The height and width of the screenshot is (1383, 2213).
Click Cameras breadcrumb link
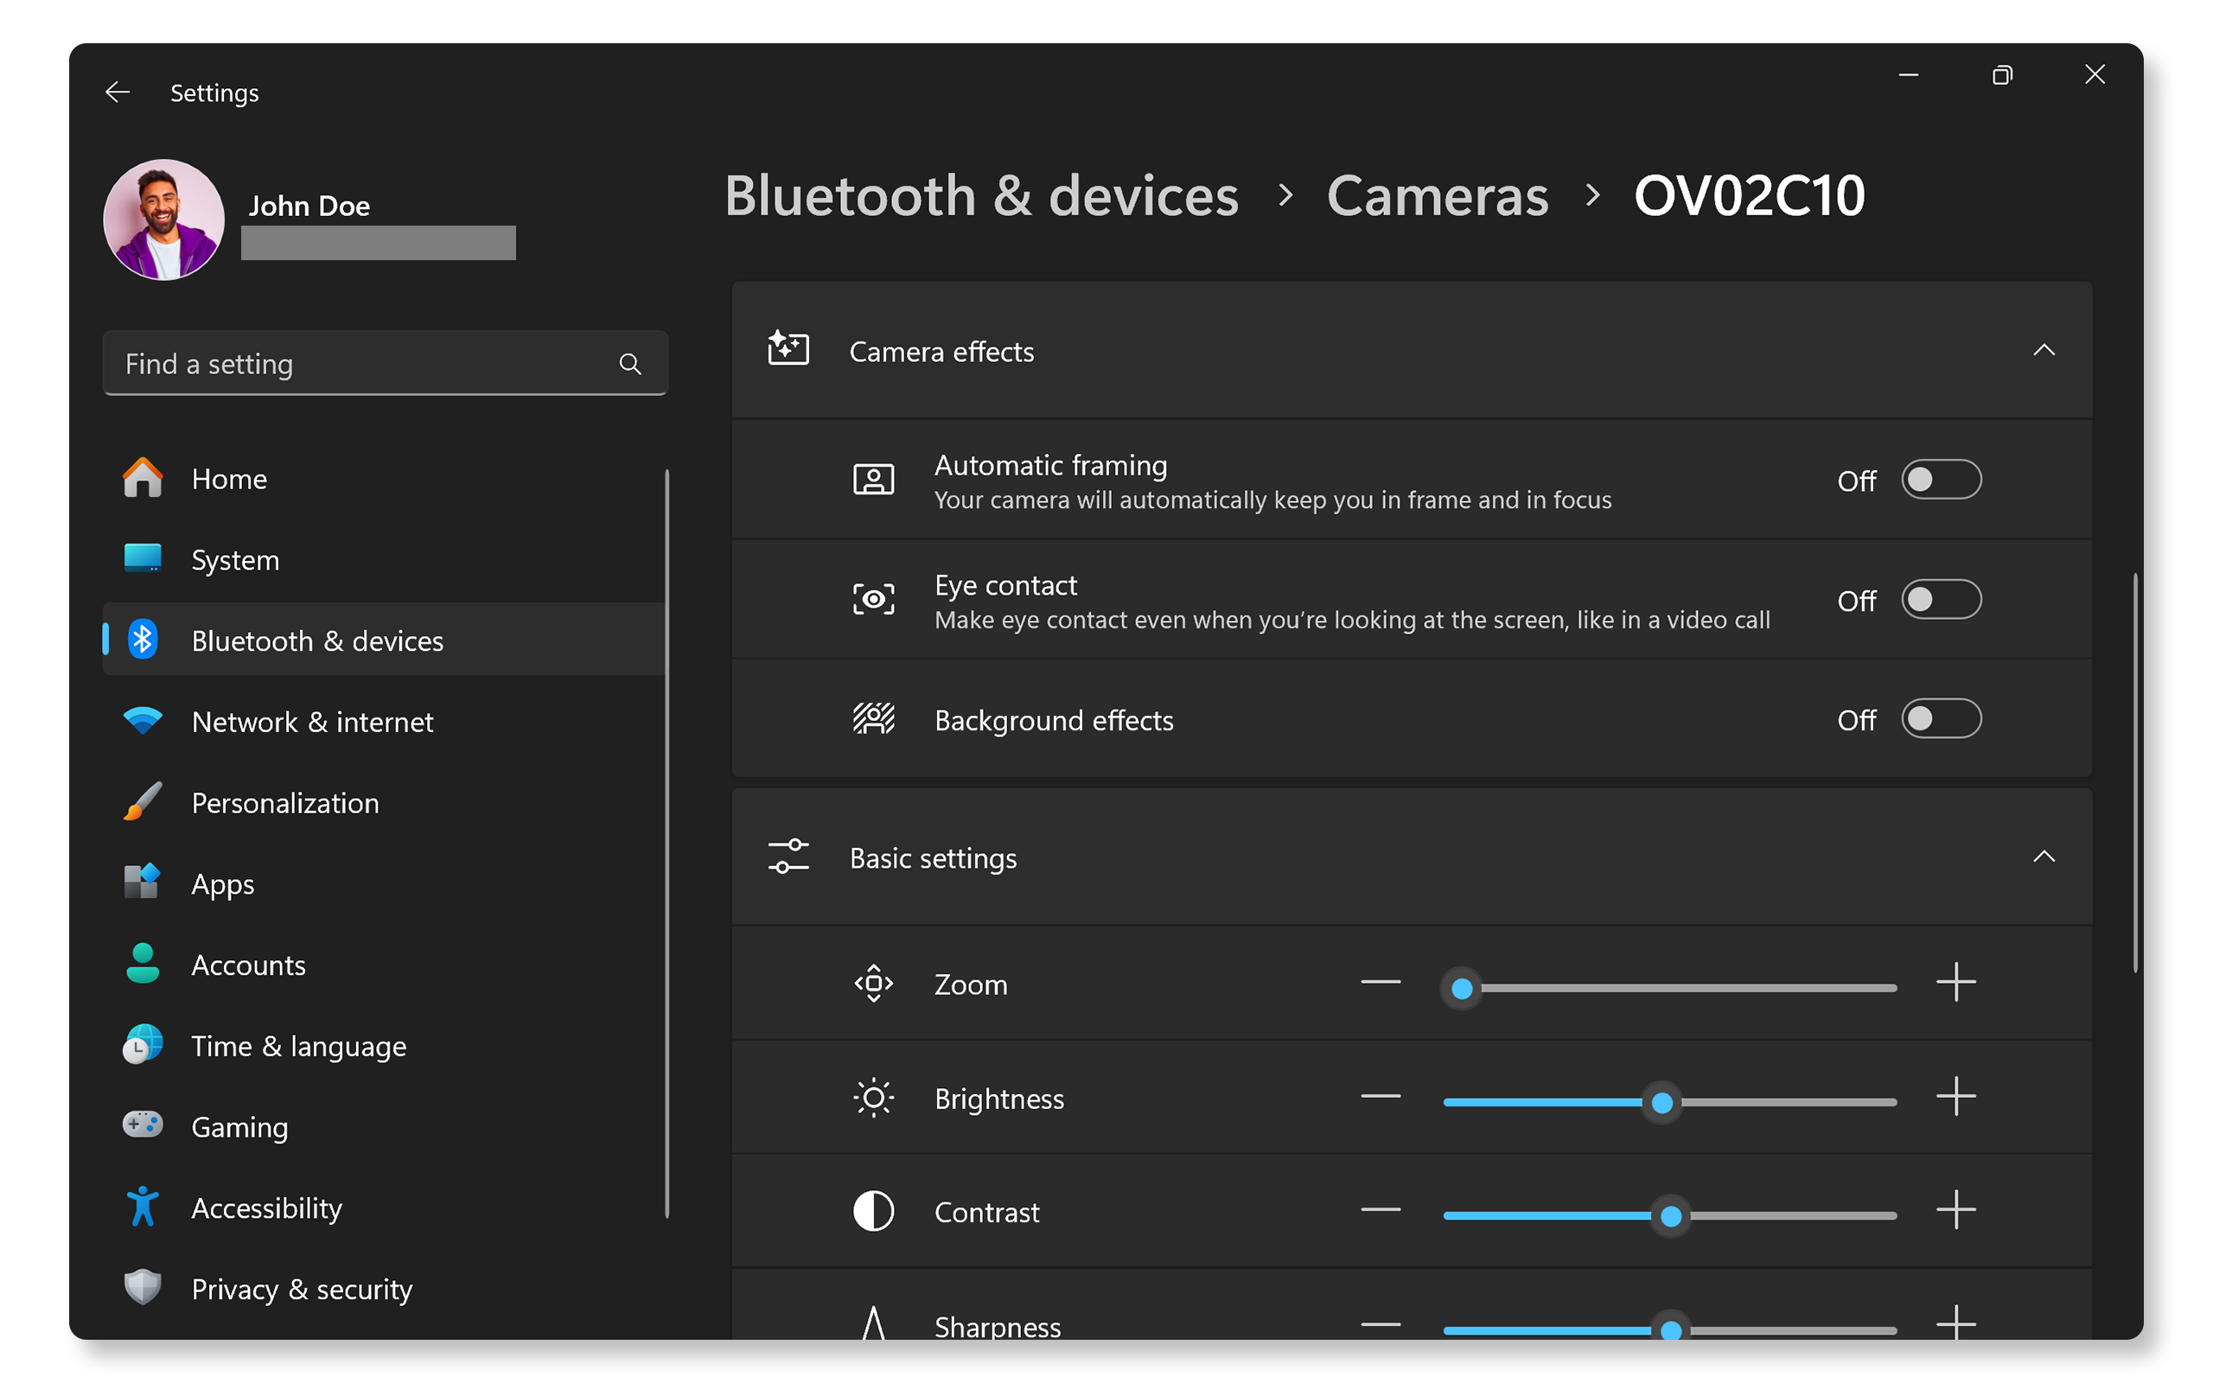1437,195
